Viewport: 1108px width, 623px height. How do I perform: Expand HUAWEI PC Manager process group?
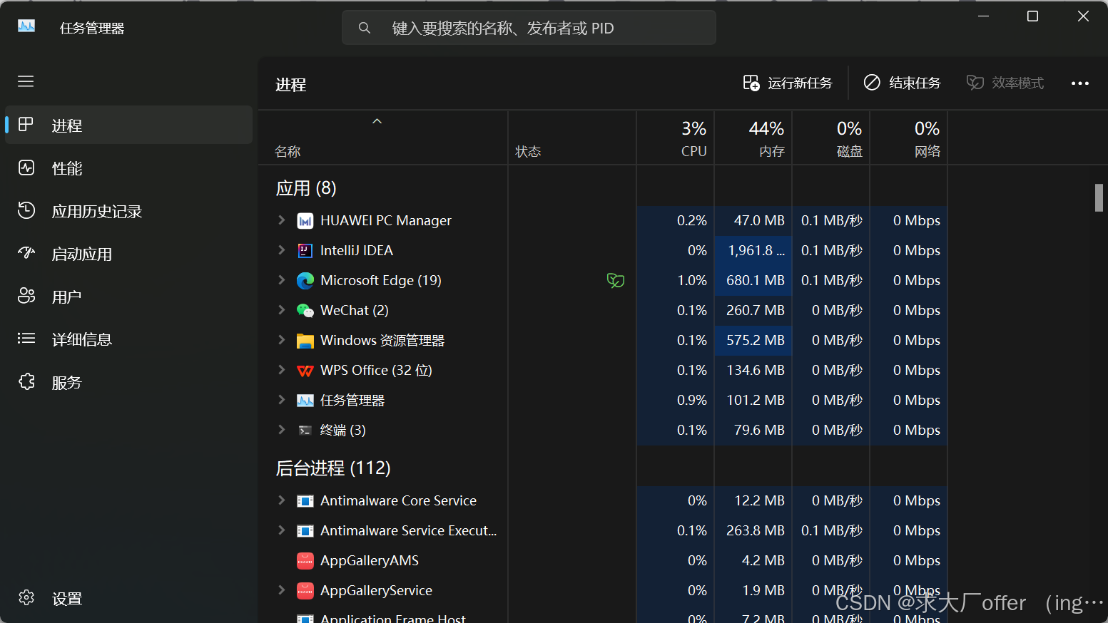[x=281, y=220]
